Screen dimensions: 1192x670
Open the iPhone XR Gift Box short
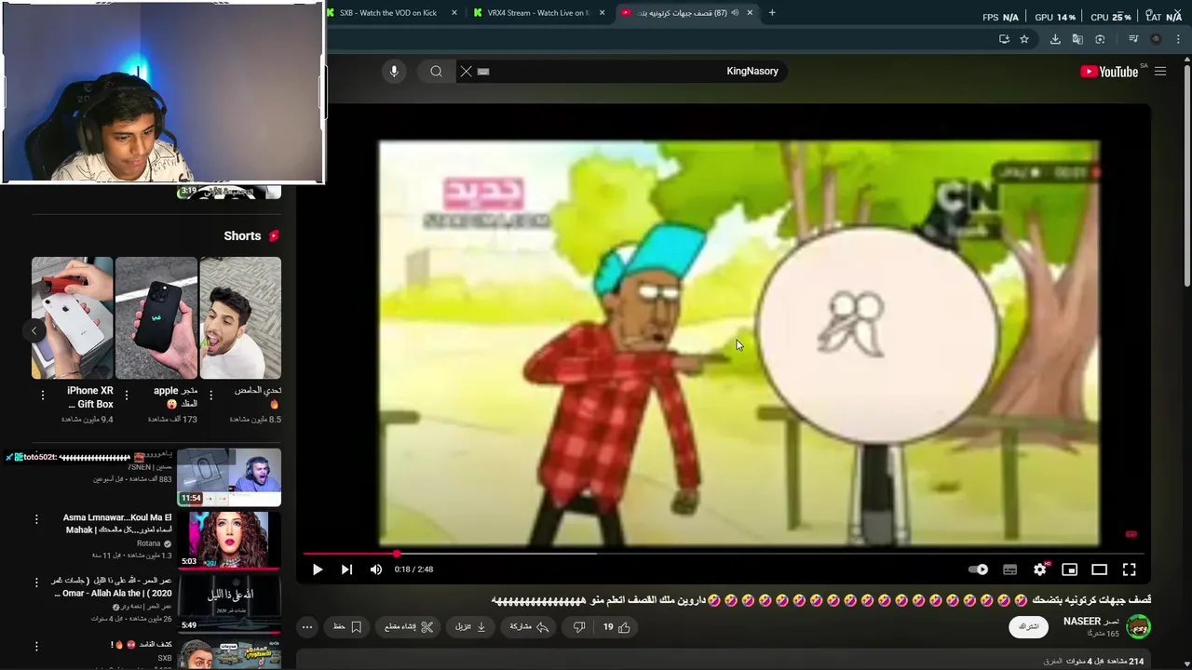[73, 318]
